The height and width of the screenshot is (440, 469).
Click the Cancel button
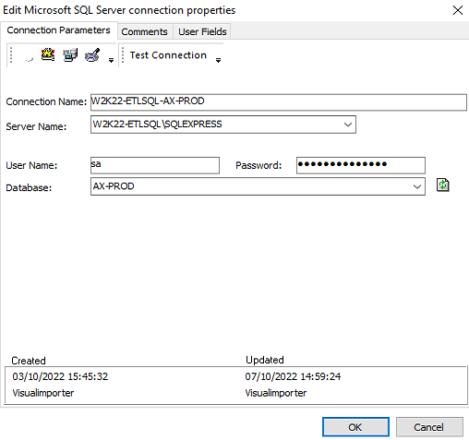429,427
